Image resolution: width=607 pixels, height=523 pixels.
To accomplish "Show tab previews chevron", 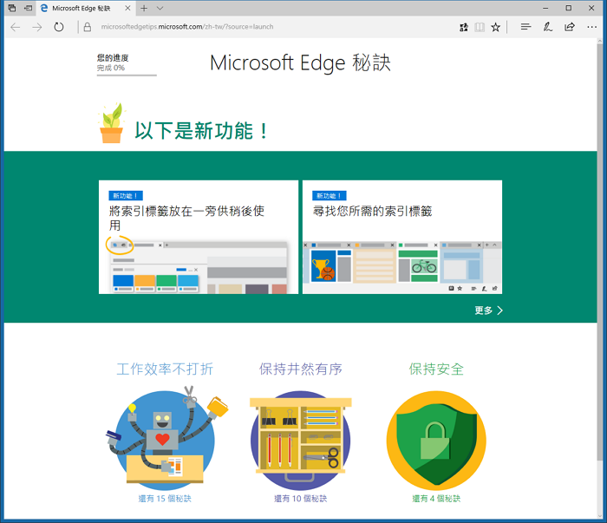I will click(x=160, y=8).
